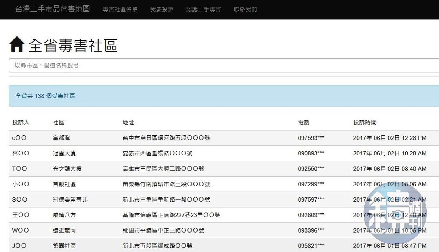Select 聯絡我們 in the navigation bar
The width and height of the screenshot is (439, 252).
[245, 9]
